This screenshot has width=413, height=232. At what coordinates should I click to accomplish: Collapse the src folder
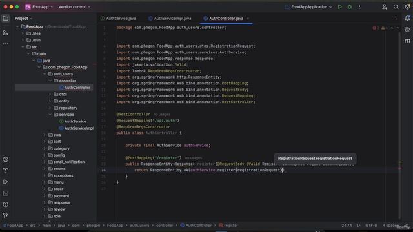tap(23, 47)
